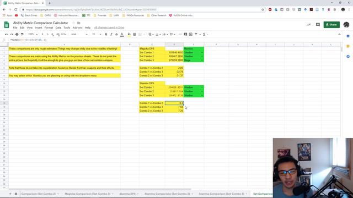Image resolution: width=353 pixels, height=198 pixels.
Task: Click the add sheet plus button
Action: point(10,194)
